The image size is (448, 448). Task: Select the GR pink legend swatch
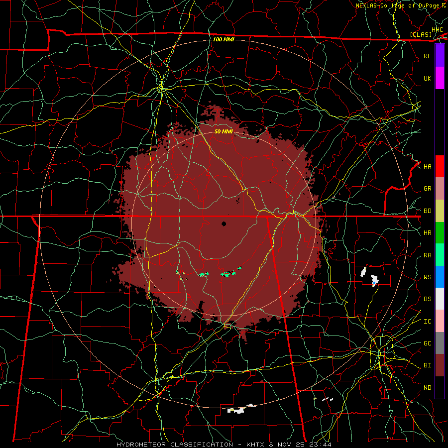coord(440,189)
